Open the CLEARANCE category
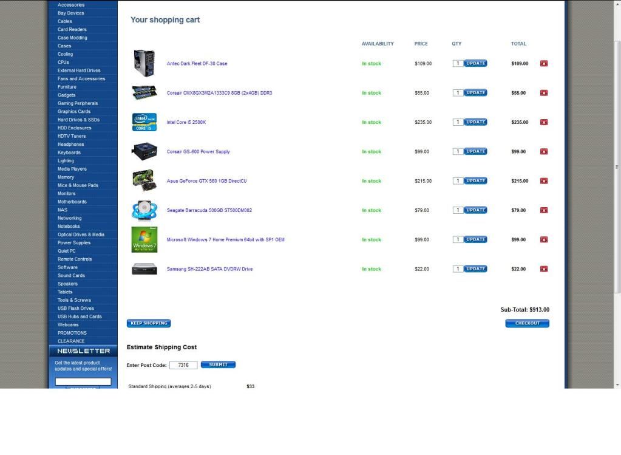Viewport: 621px width, 455px height. pos(71,341)
